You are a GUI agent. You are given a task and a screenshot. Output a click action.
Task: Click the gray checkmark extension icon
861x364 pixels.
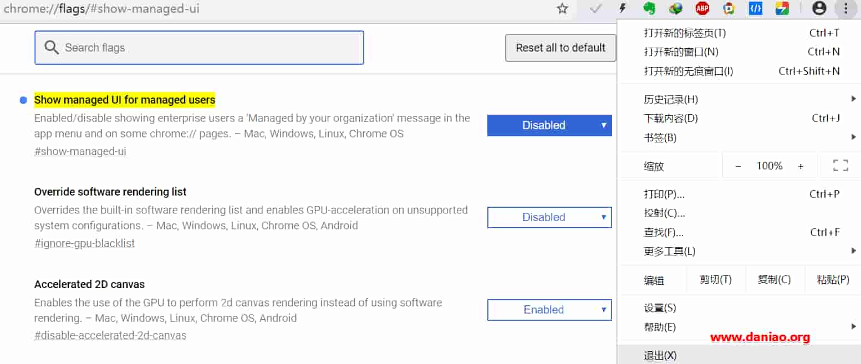(595, 8)
